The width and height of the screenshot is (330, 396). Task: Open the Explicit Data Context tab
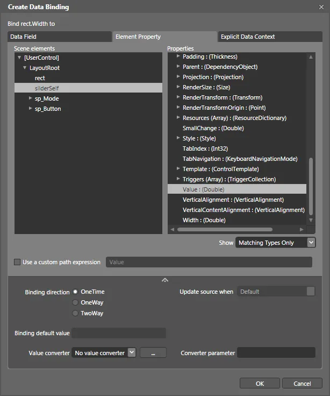270,37
